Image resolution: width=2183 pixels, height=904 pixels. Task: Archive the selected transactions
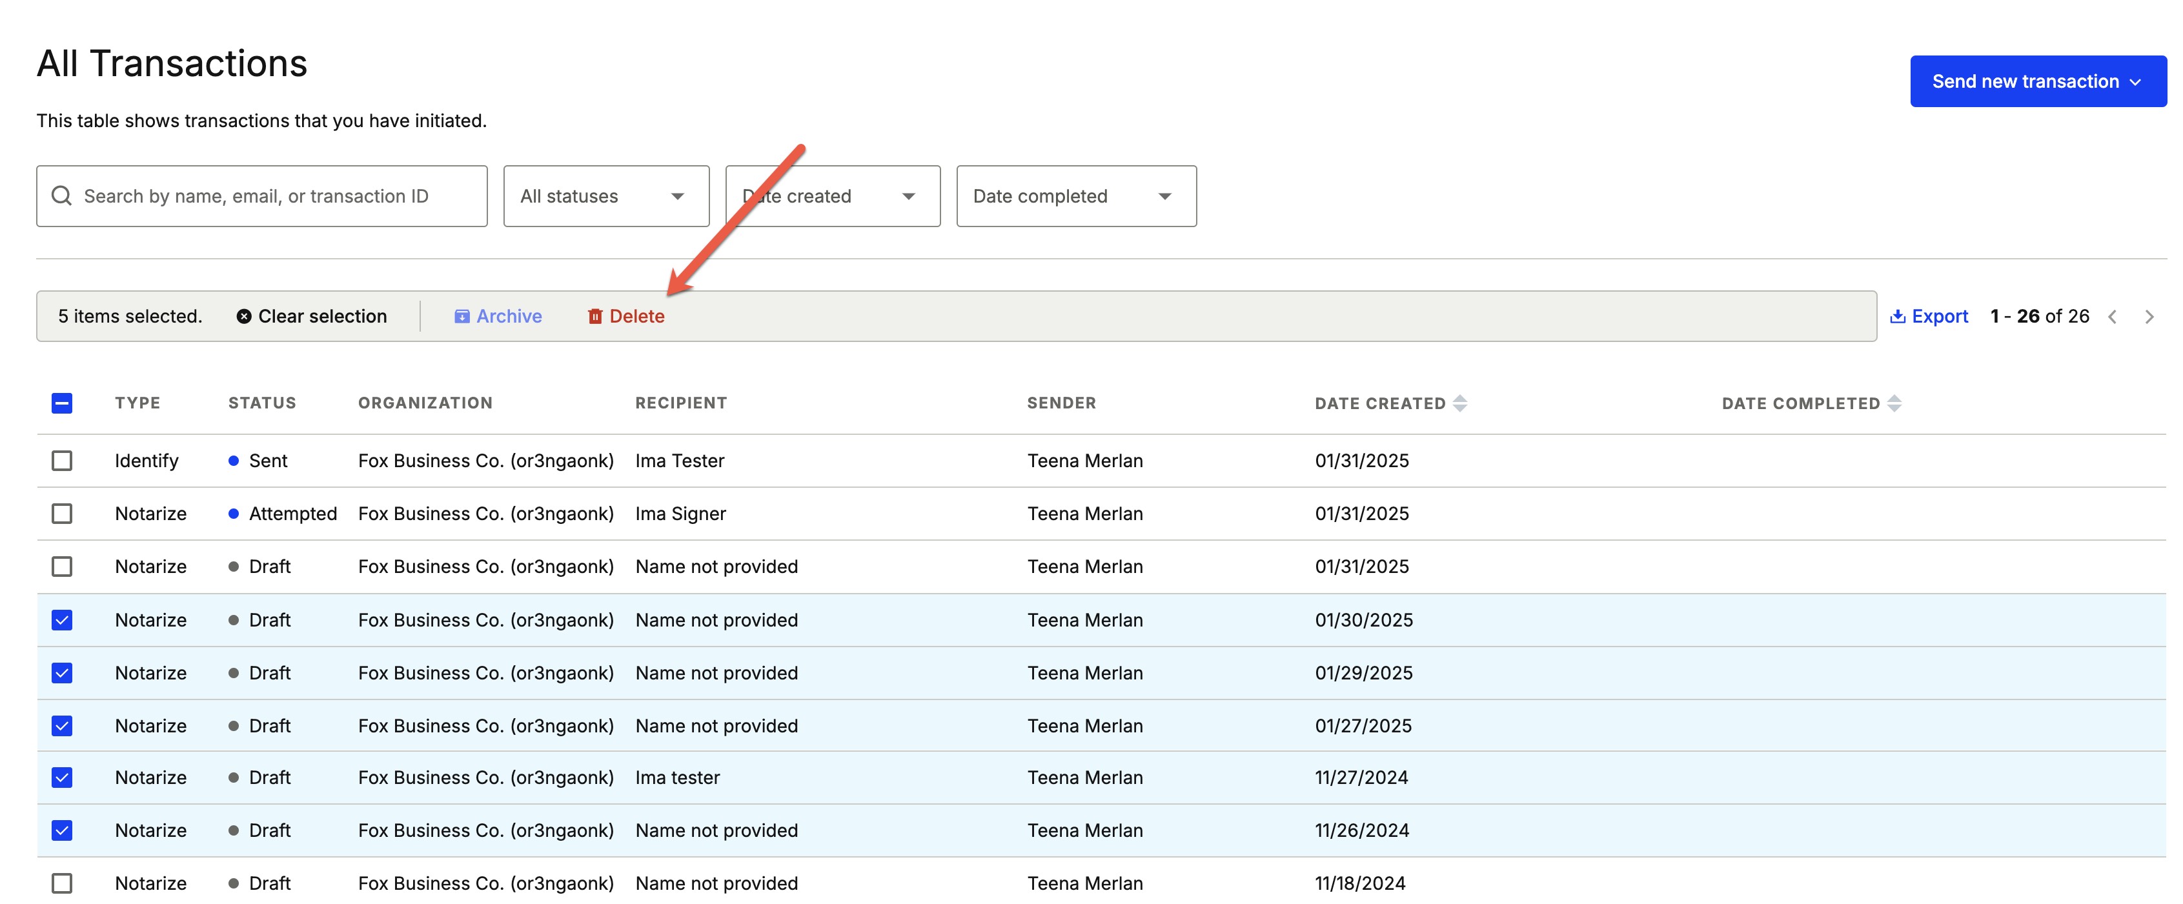click(x=498, y=316)
